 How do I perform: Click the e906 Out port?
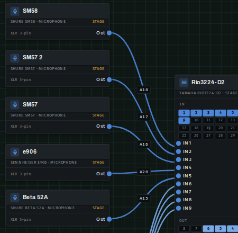[x=109, y=174]
